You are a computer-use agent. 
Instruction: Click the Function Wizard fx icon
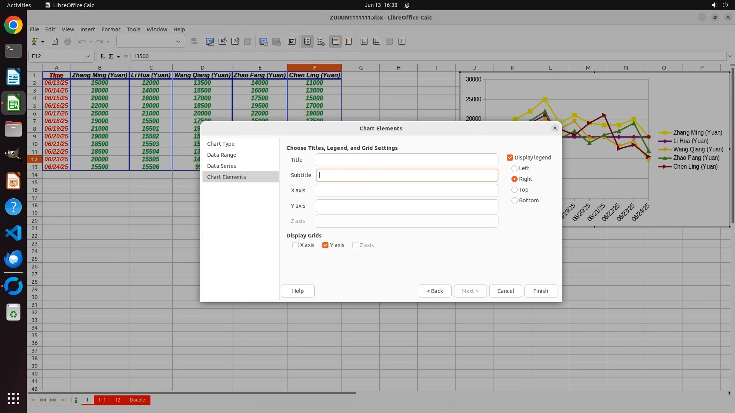tap(103, 56)
